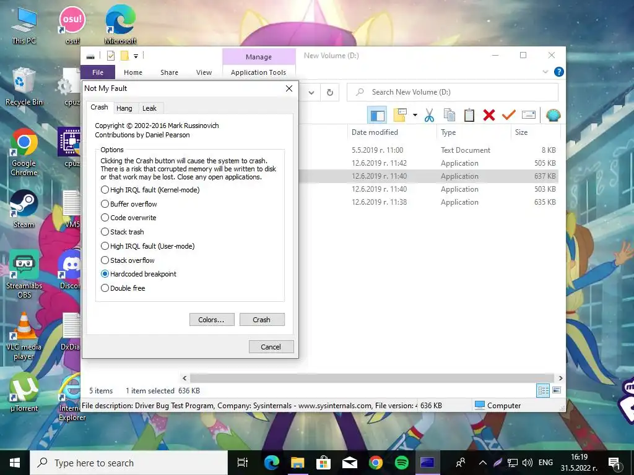This screenshot has width=634, height=475.
Task: Open the Mail app from taskbar
Action: point(349,463)
